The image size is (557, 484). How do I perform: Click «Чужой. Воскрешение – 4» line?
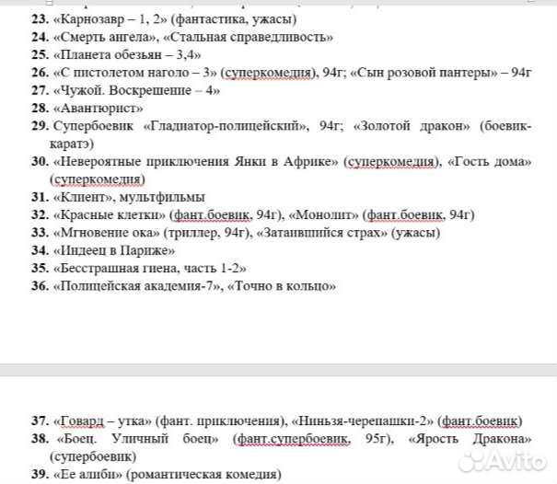136,90
